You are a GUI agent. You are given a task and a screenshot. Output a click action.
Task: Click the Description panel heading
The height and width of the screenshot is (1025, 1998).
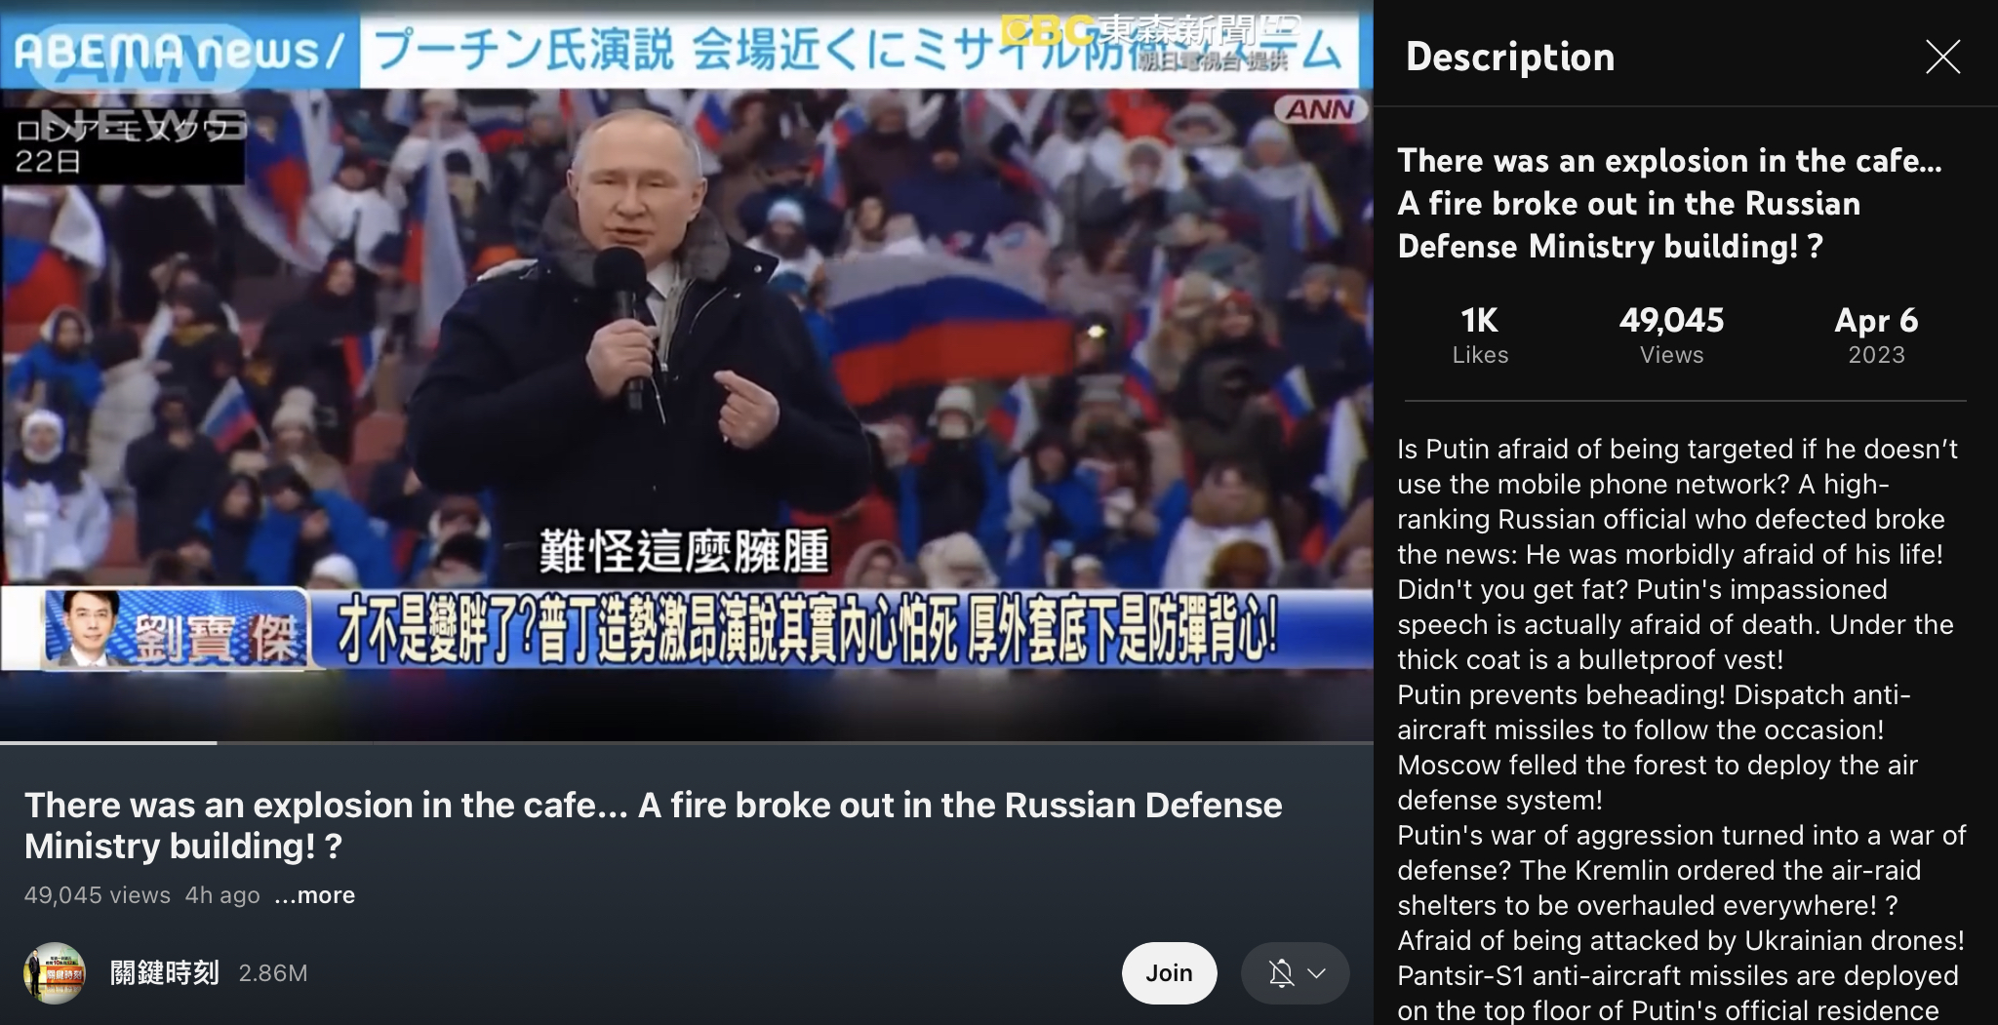click(x=1510, y=57)
